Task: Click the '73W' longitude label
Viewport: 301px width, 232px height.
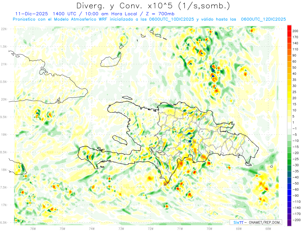Action: coord(121,228)
